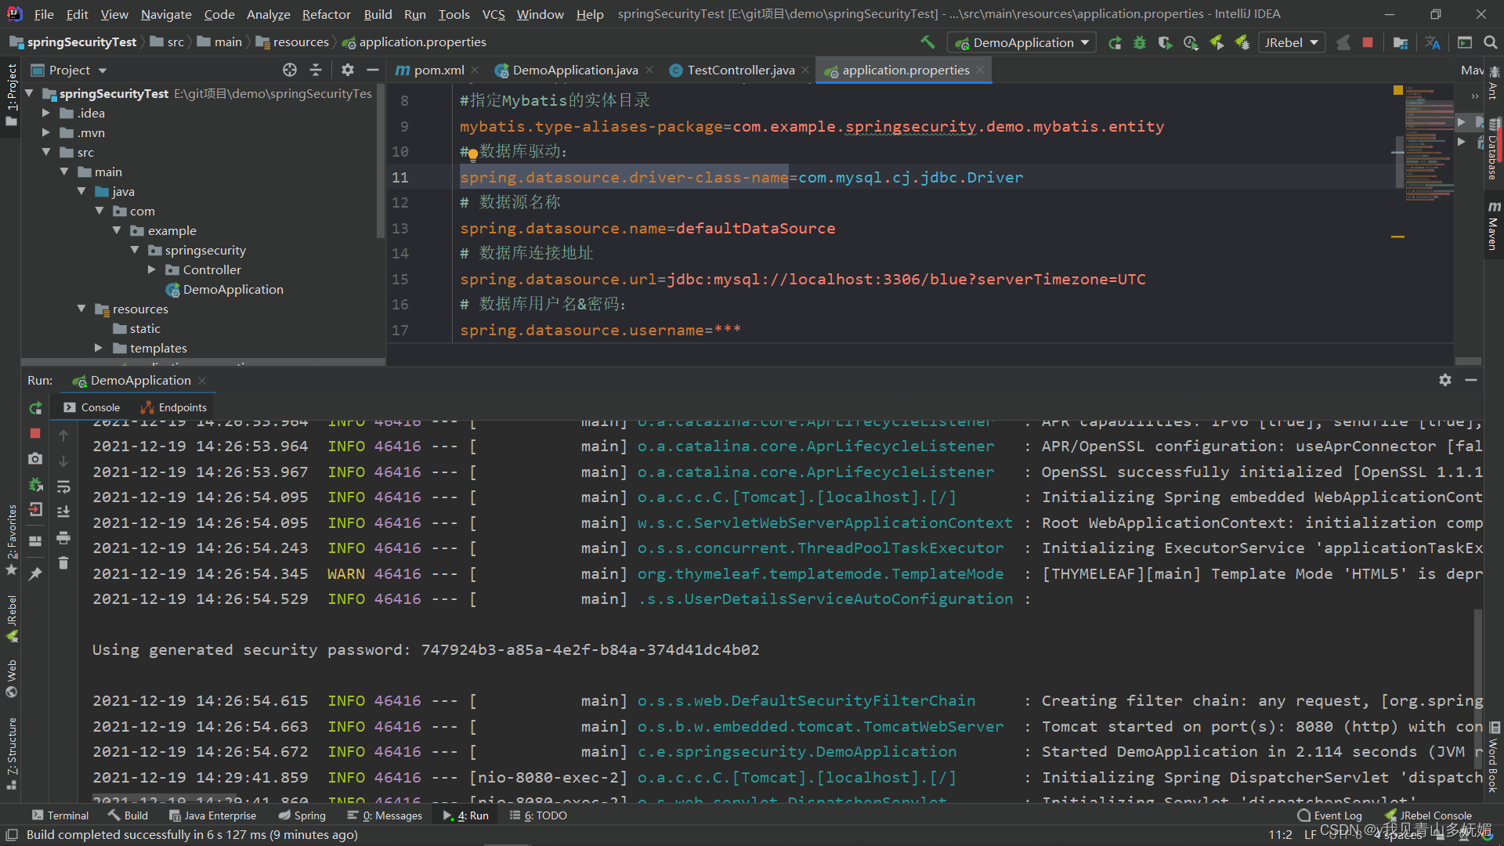
Task: Open Project Structure icon in toolbar
Action: click(1401, 43)
